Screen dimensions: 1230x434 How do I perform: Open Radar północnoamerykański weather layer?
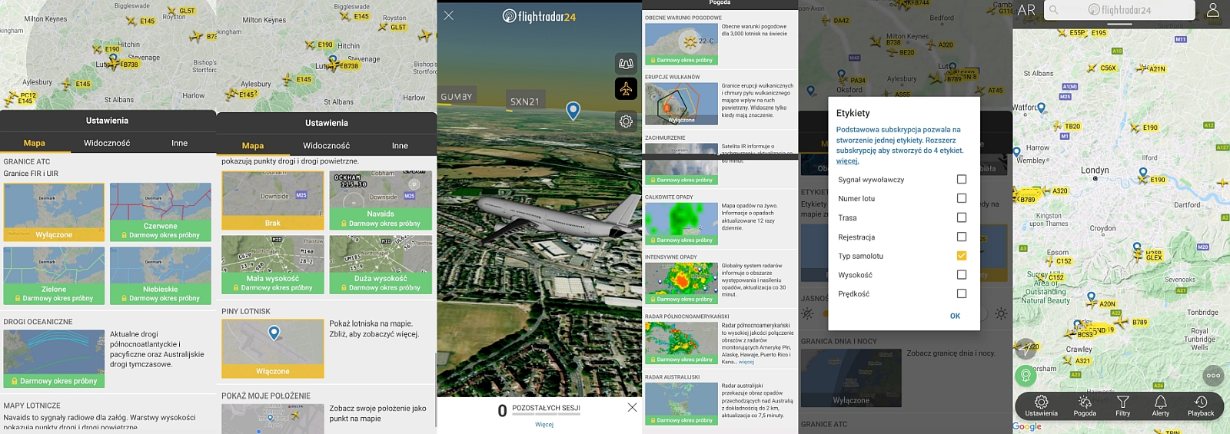[x=681, y=343]
